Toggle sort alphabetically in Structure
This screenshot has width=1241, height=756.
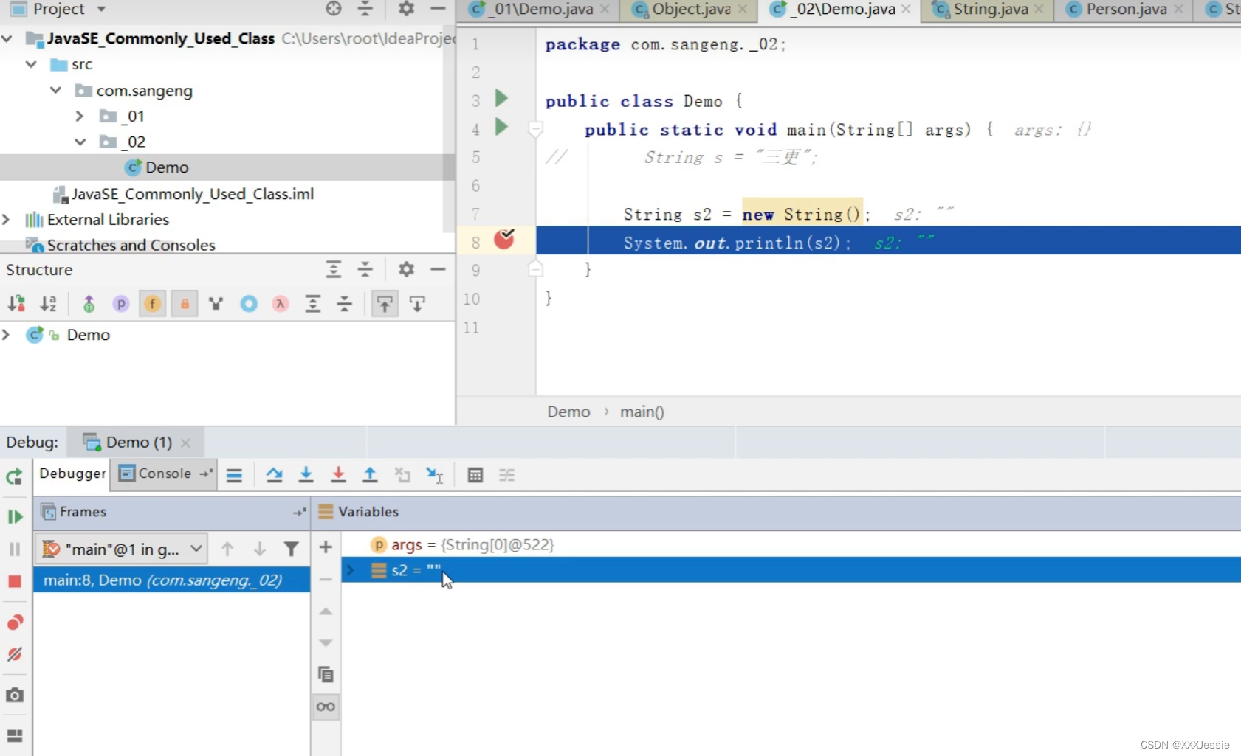(48, 303)
